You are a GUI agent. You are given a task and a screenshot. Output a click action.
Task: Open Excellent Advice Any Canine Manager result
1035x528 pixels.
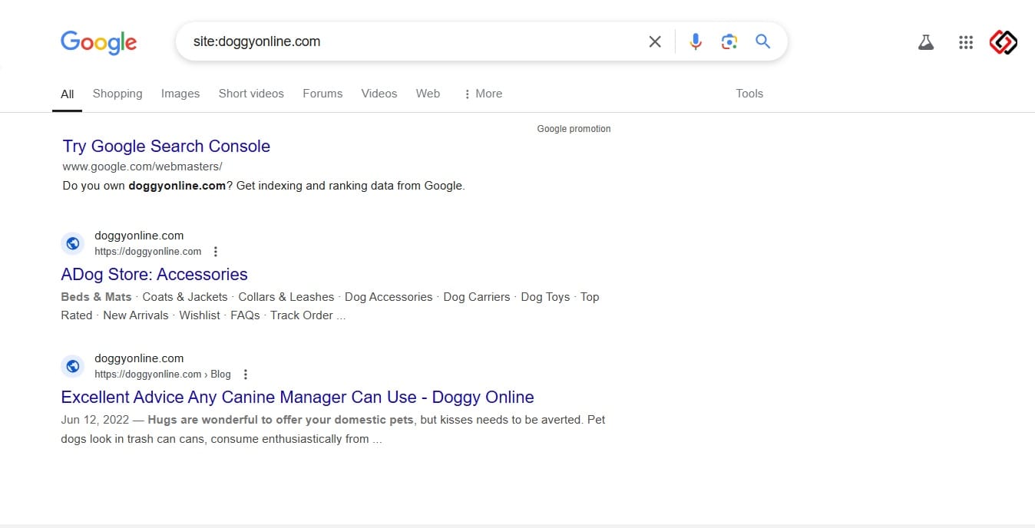(x=298, y=398)
